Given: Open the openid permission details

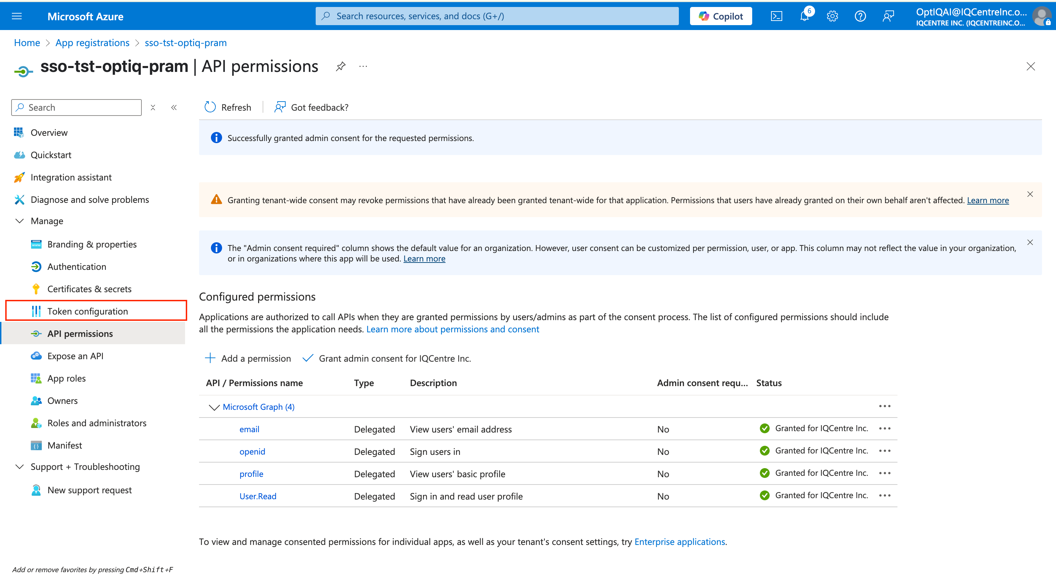Looking at the screenshot, I should 252,451.
